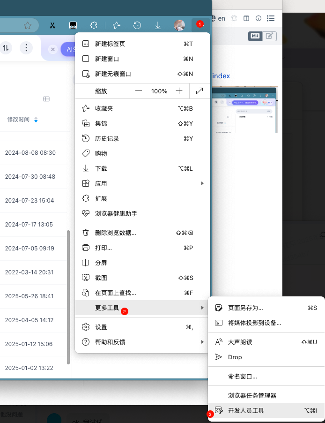Viewport: 325px width, 423px height.
Task: Click the date 2024-07-23 15:04
Action: tap(30, 201)
